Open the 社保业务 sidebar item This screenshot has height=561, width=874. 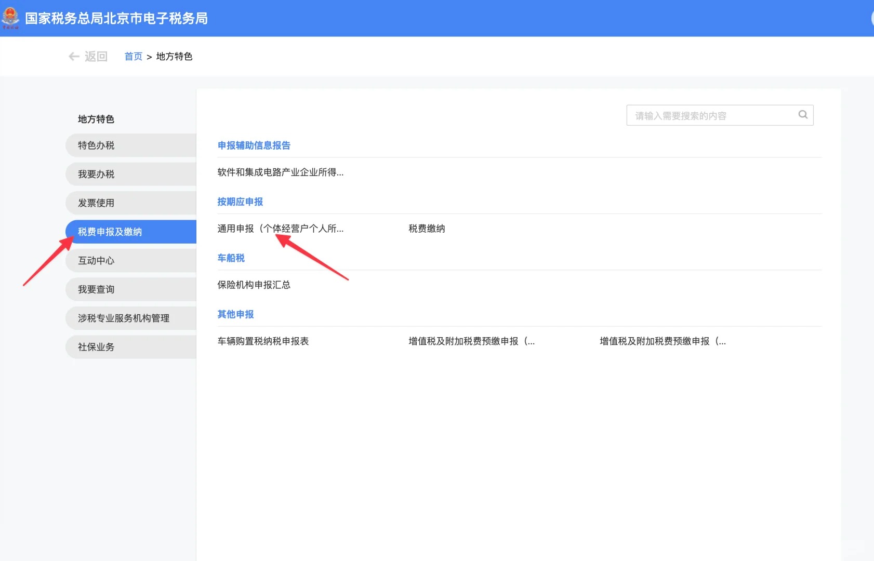(x=131, y=347)
